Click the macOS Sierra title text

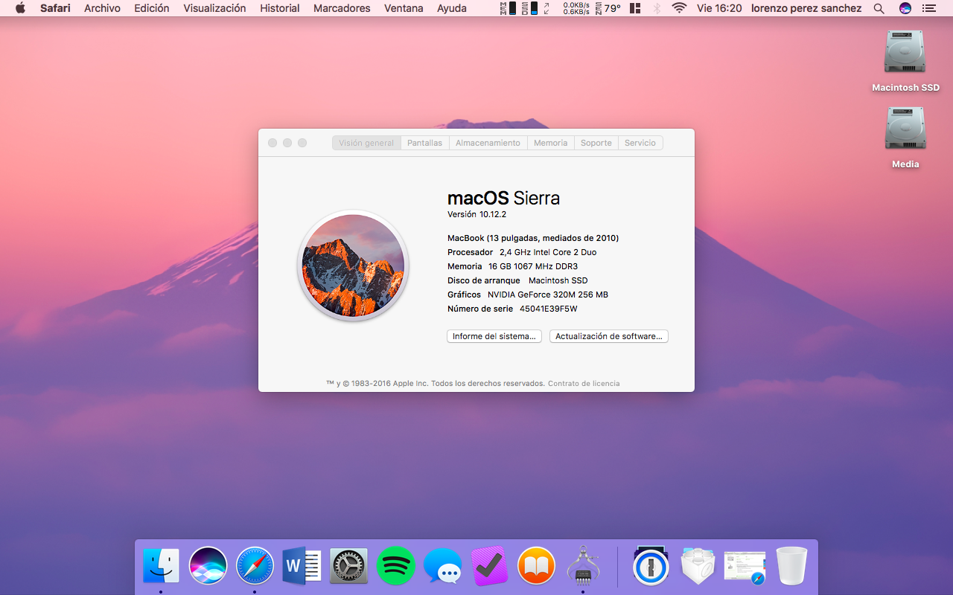point(503,198)
